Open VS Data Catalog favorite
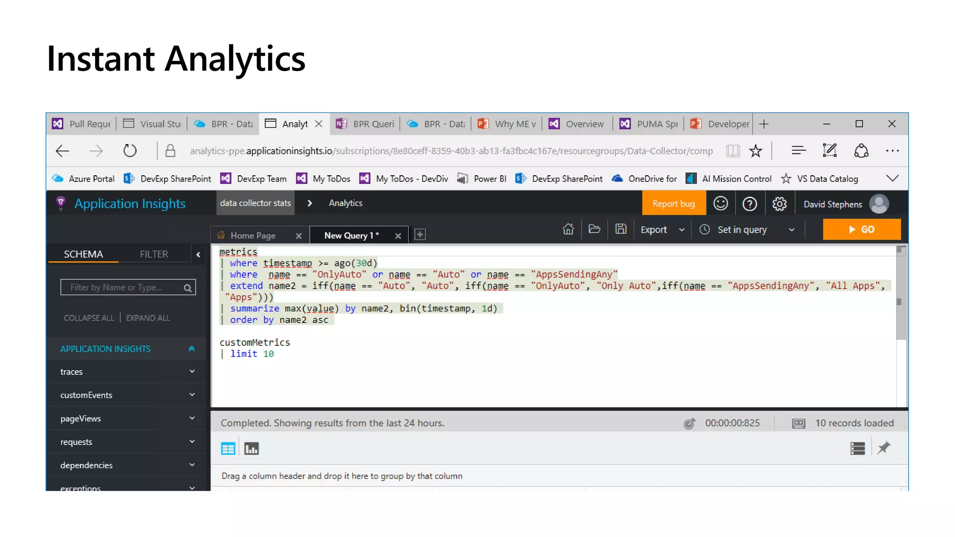955x537 pixels. (819, 179)
